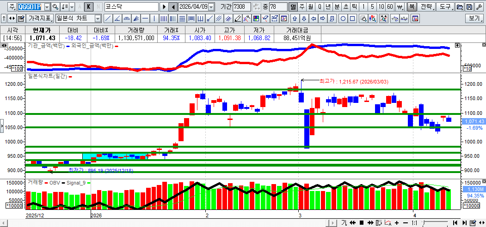This screenshot has height=227, width=486.
Task: Save the chart with floppy disk icon
Action: 469,7
